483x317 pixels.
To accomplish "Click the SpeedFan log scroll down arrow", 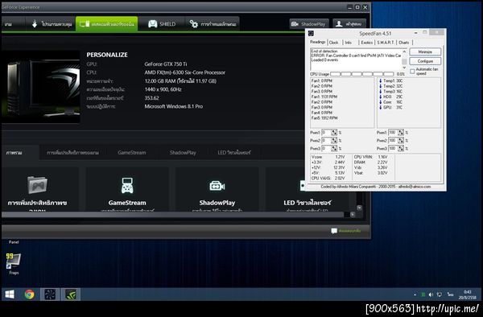I will (x=404, y=68).
